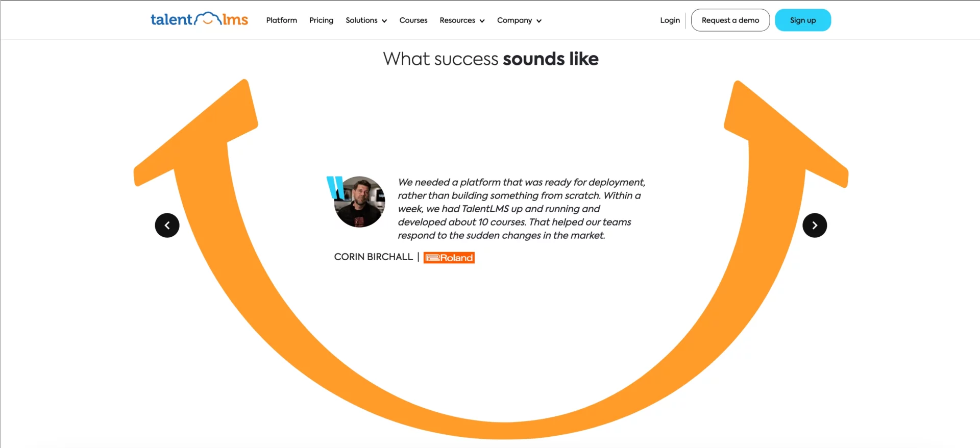Click the Login link
This screenshot has width=980, height=448.
(669, 20)
